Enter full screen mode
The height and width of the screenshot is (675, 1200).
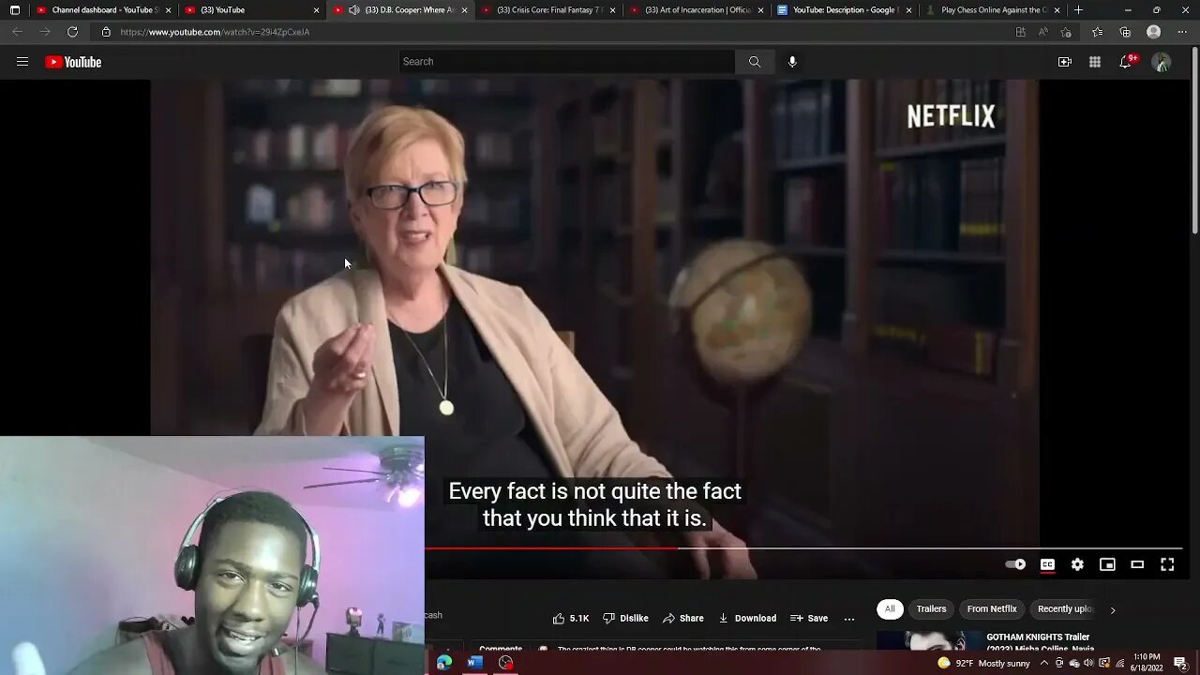[x=1167, y=564]
